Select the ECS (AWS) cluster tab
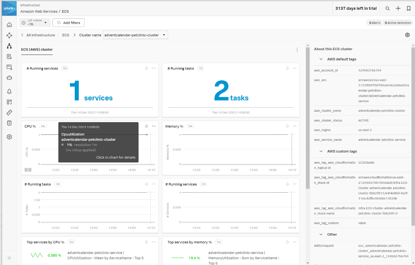Screen dimensions: 415x265 pos(37,50)
